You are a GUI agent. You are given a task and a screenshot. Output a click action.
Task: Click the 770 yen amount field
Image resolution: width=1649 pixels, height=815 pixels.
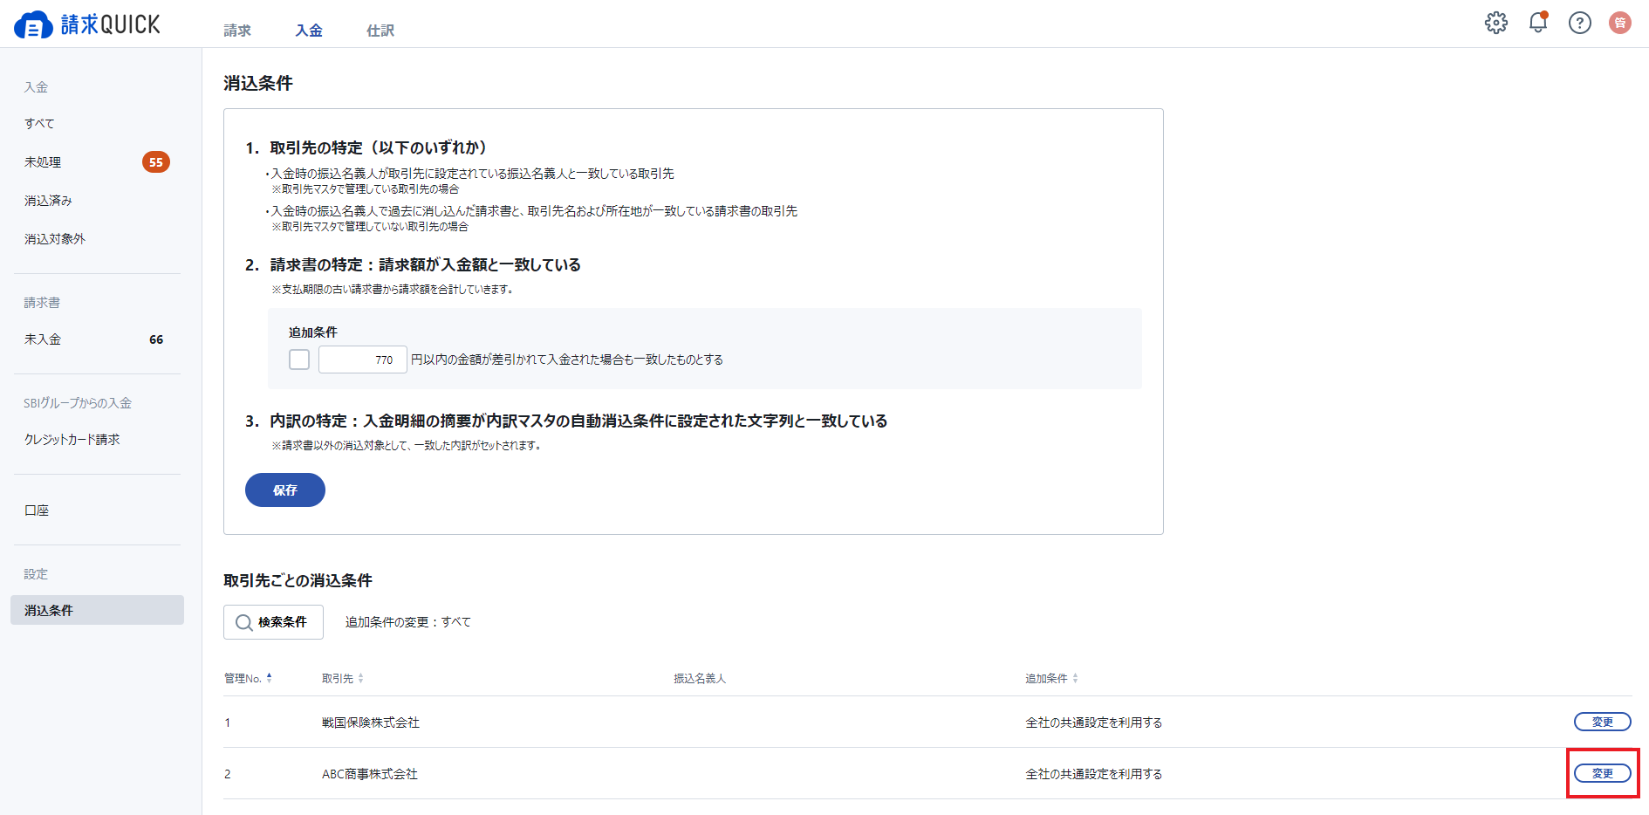tap(362, 360)
